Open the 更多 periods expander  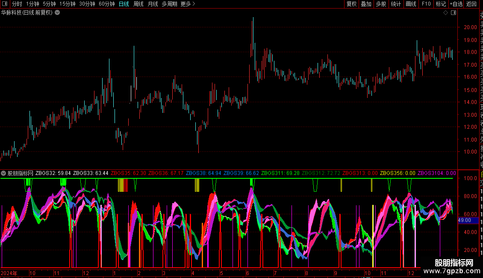coord(188,4)
